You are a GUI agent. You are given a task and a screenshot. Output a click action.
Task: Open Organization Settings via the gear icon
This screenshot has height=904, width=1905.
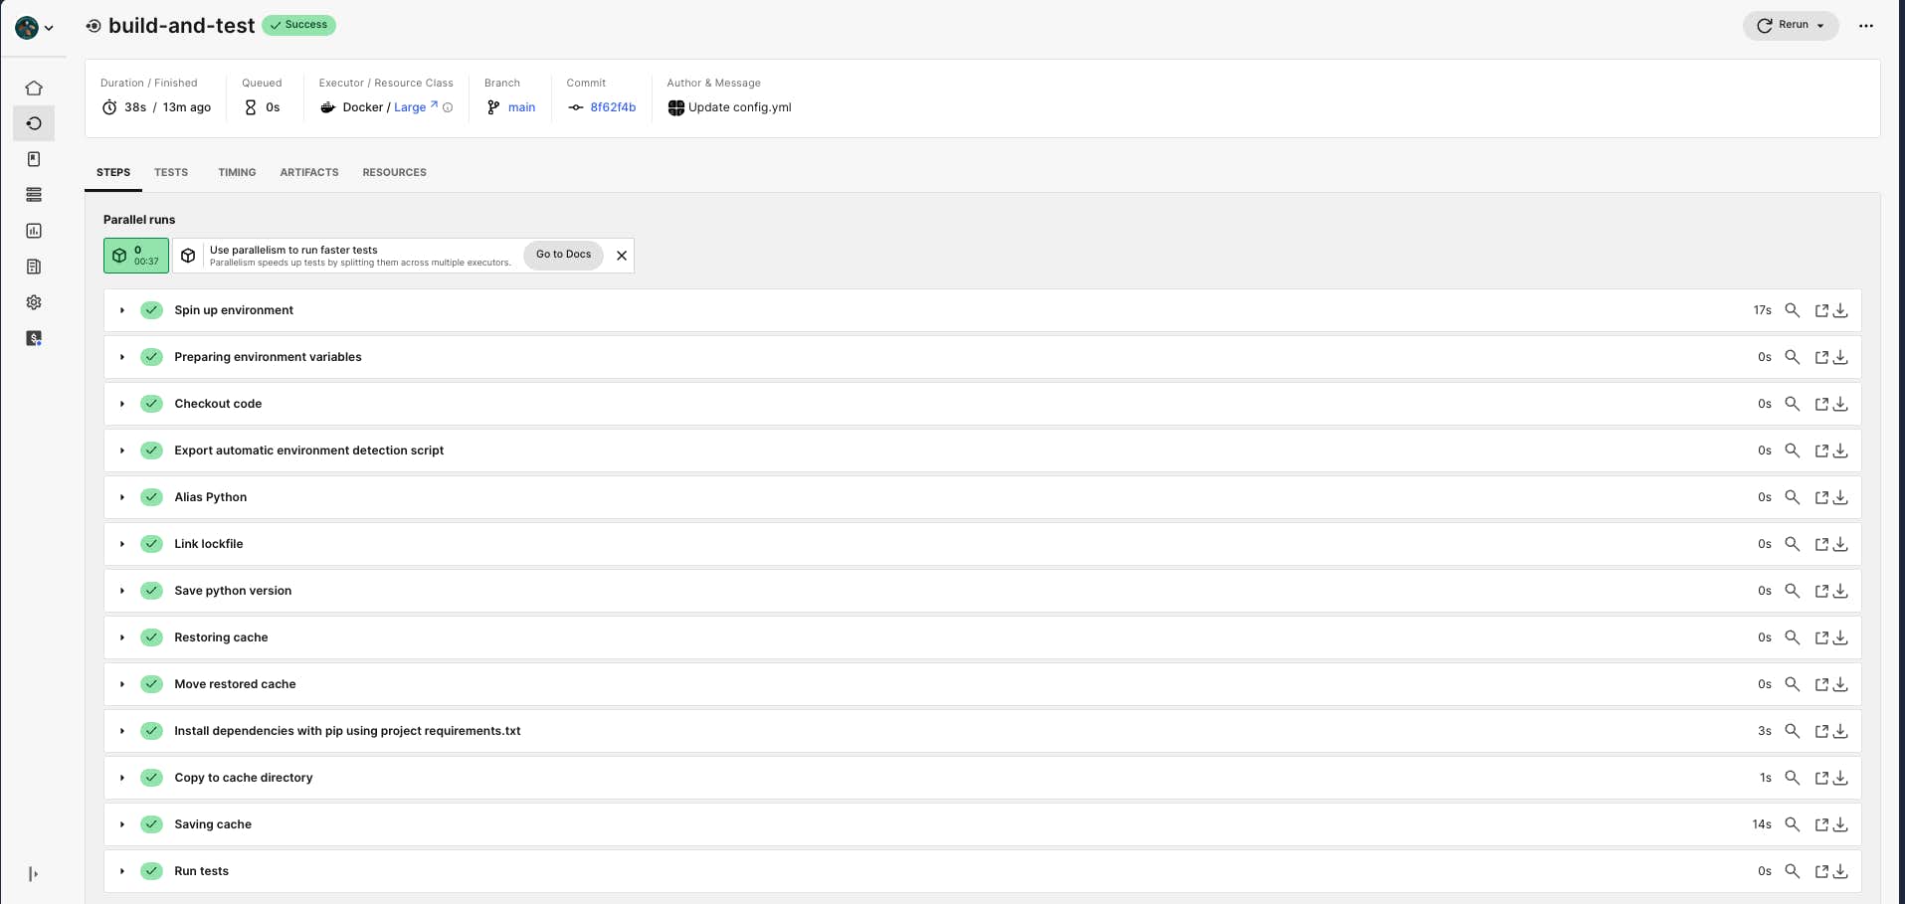coord(34,302)
